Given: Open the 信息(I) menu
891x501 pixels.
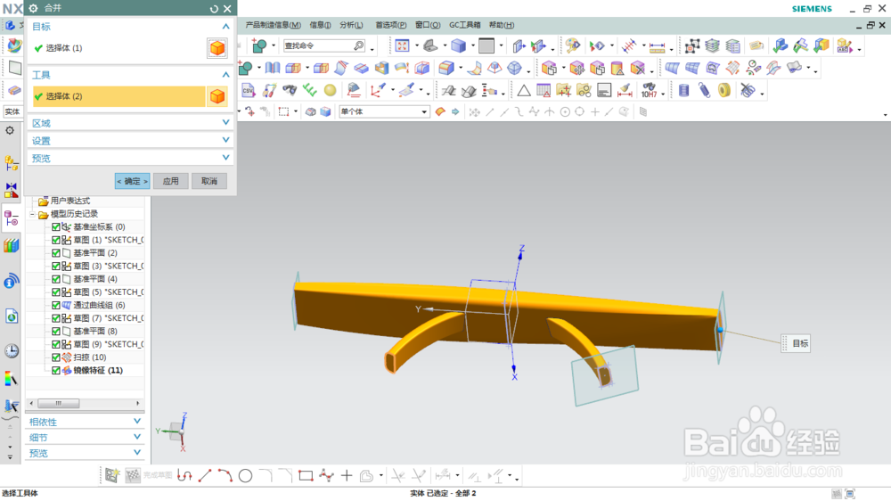Looking at the screenshot, I should [x=321, y=25].
